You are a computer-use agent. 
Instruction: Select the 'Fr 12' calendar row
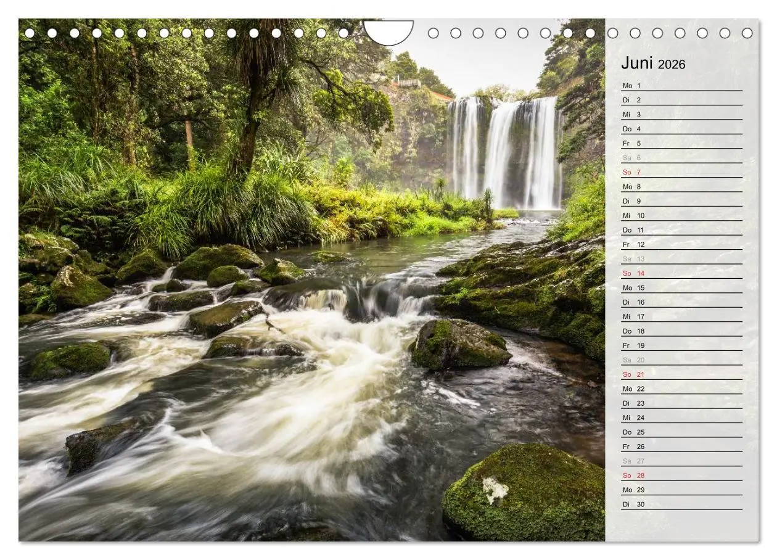[681, 244]
